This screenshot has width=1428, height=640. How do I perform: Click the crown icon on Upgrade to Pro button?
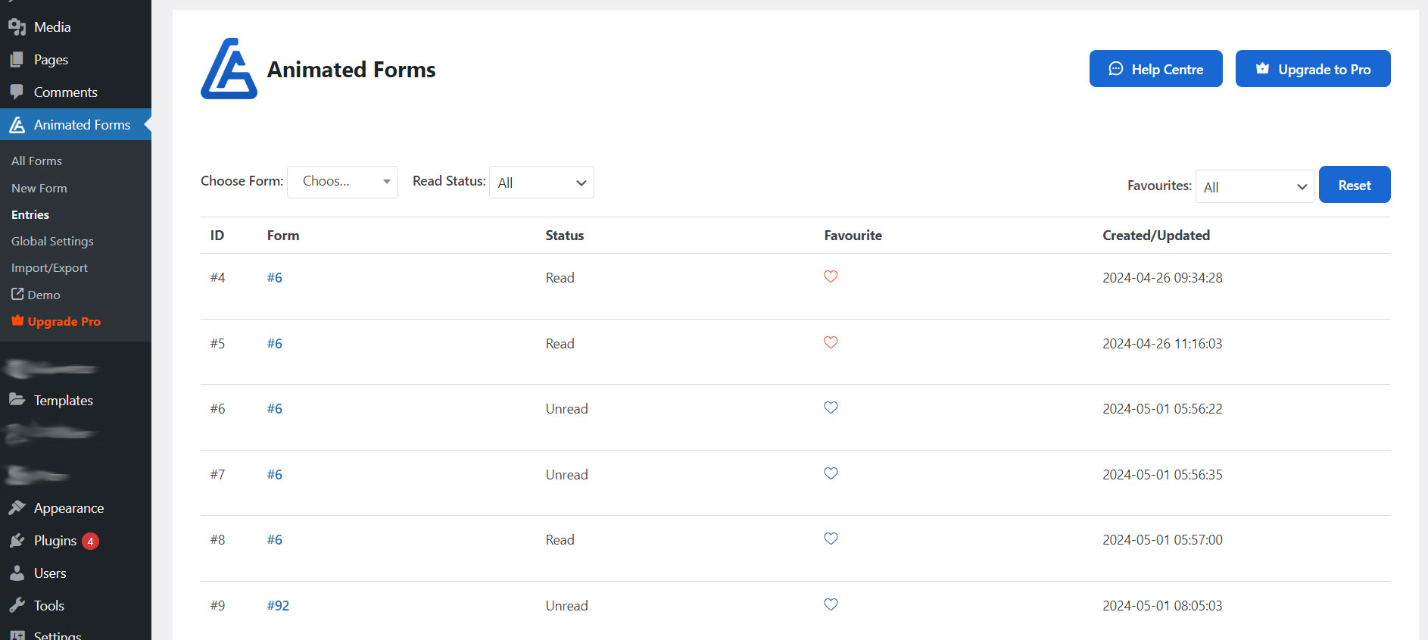pyautogui.click(x=1262, y=68)
